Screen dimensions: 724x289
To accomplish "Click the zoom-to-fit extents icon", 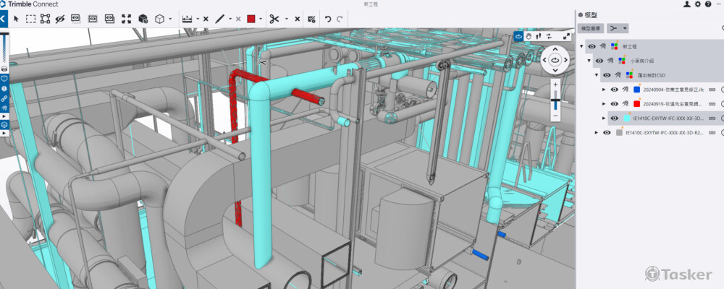I will [x=127, y=19].
